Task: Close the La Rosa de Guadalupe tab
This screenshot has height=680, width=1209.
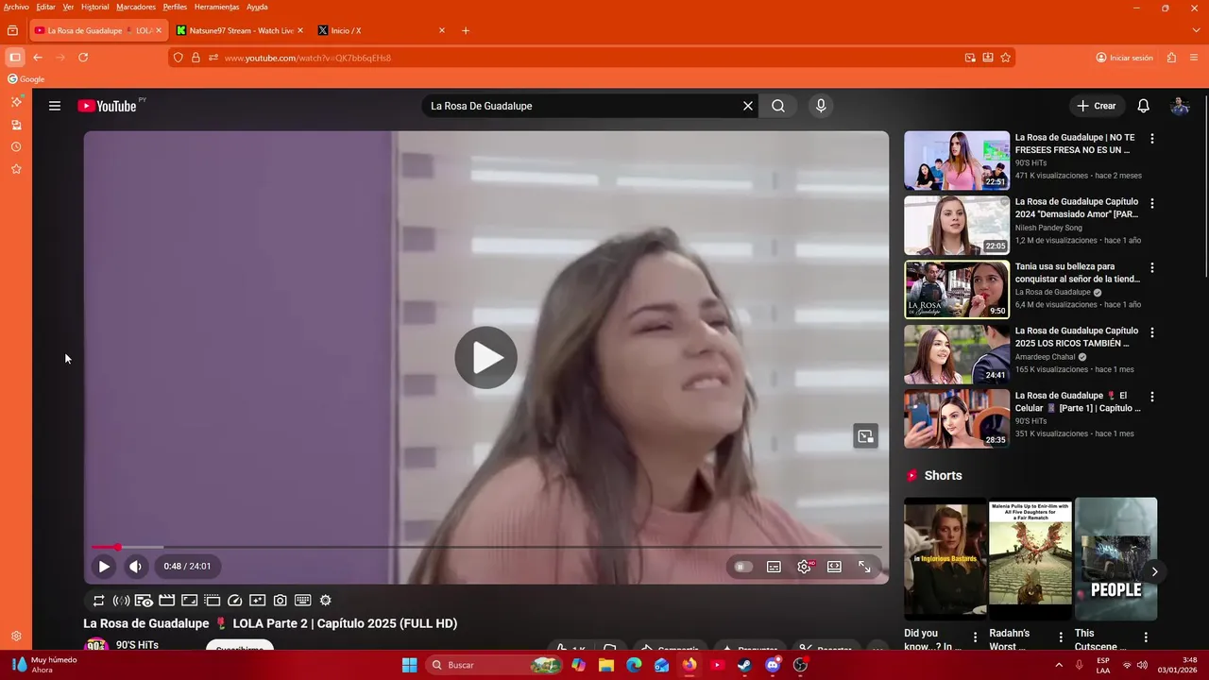Action: click(158, 30)
